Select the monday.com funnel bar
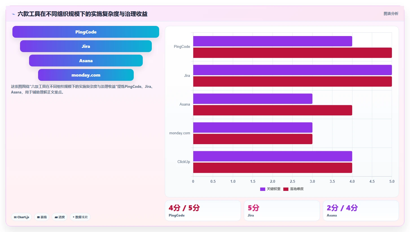Viewport: 410px width, 232px height. click(86, 75)
